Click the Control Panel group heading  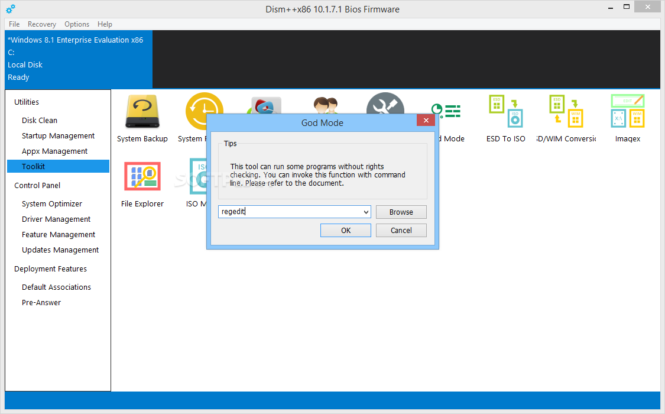tap(37, 185)
